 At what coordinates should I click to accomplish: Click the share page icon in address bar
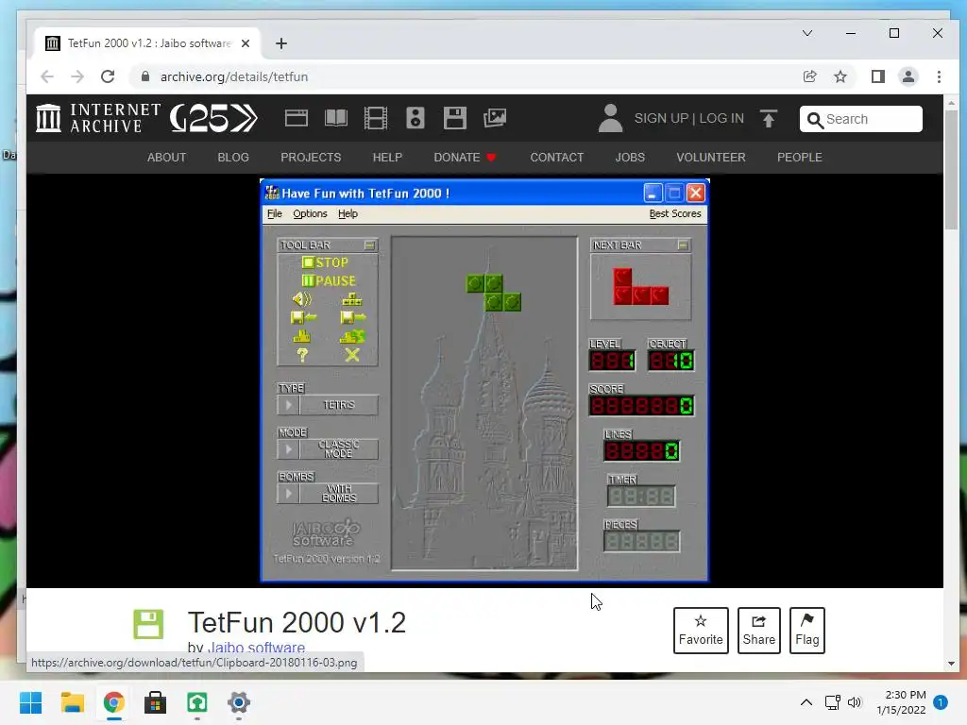click(809, 76)
